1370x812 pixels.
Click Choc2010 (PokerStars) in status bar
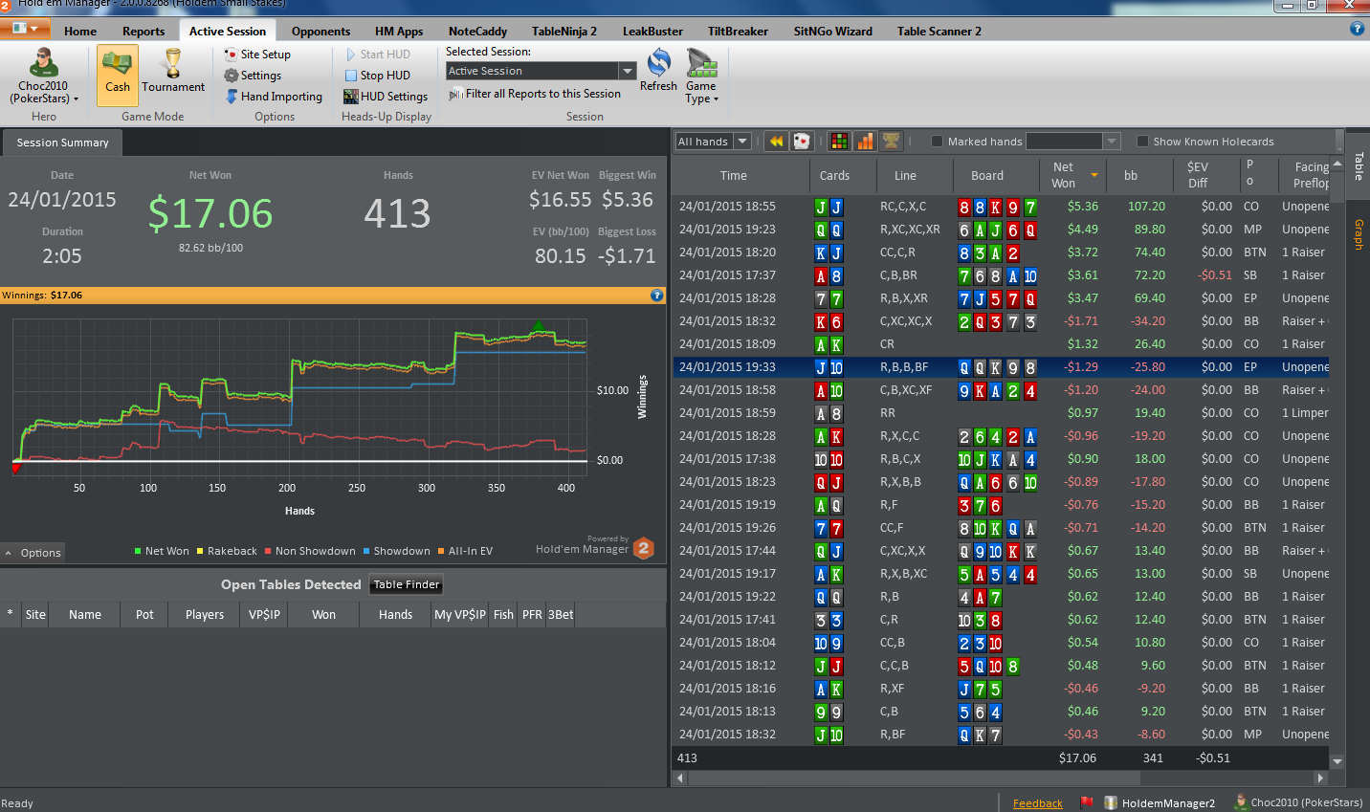tap(1298, 802)
